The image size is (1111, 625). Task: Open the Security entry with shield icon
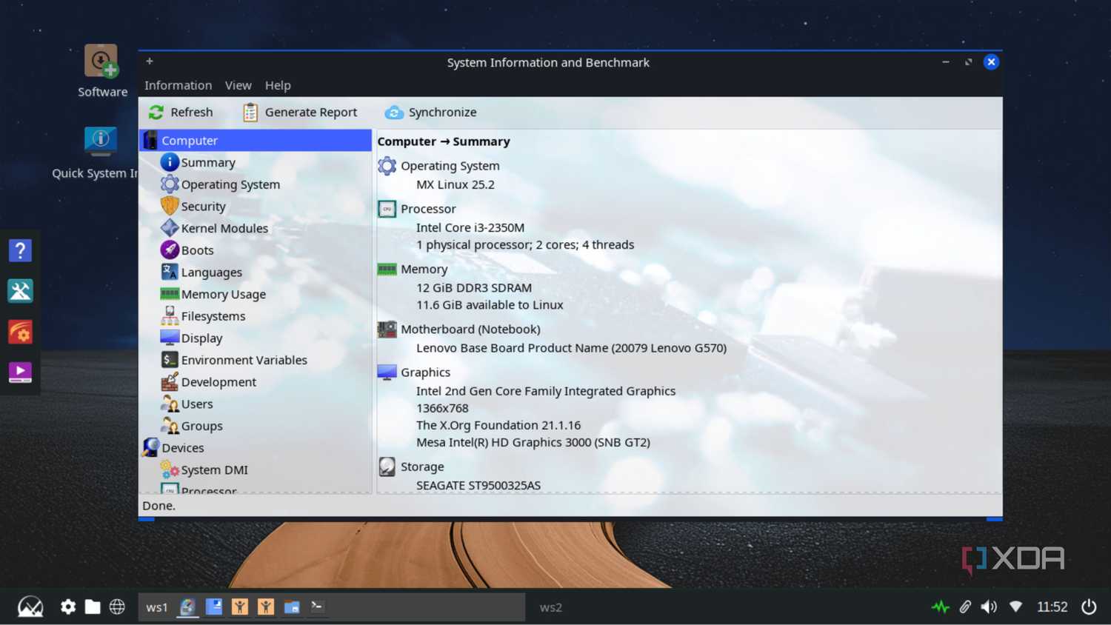pos(203,207)
